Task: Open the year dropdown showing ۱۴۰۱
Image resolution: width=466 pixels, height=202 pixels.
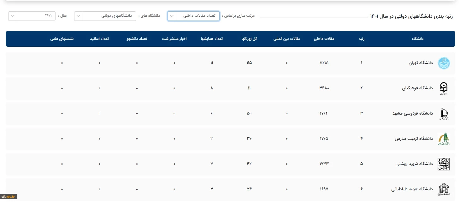Action: (32, 16)
